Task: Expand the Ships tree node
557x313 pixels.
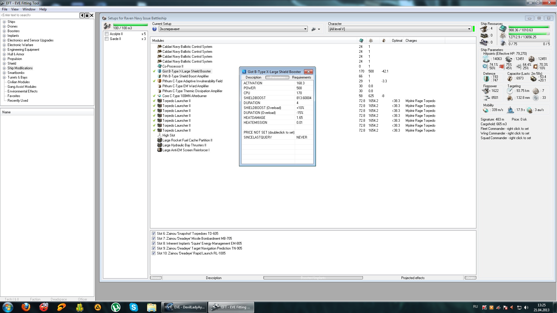Action: tap(4, 22)
